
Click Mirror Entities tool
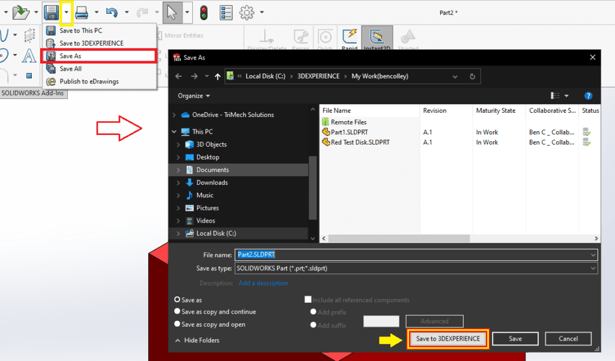click(184, 35)
